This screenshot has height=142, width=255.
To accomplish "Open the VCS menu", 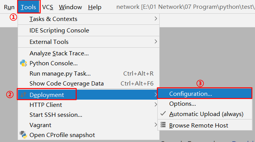I will tap(47, 7).
